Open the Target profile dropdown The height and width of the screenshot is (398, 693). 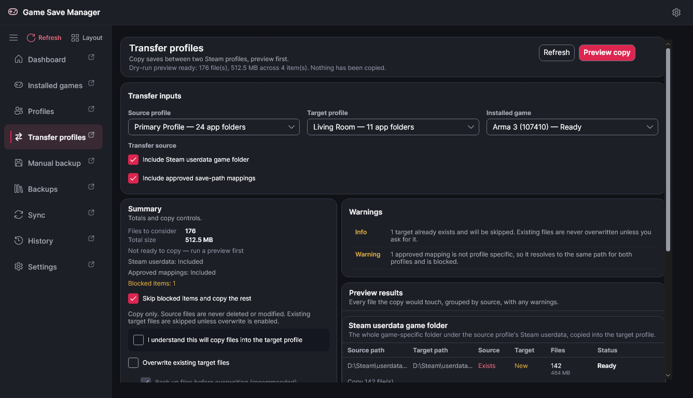[393, 127]
